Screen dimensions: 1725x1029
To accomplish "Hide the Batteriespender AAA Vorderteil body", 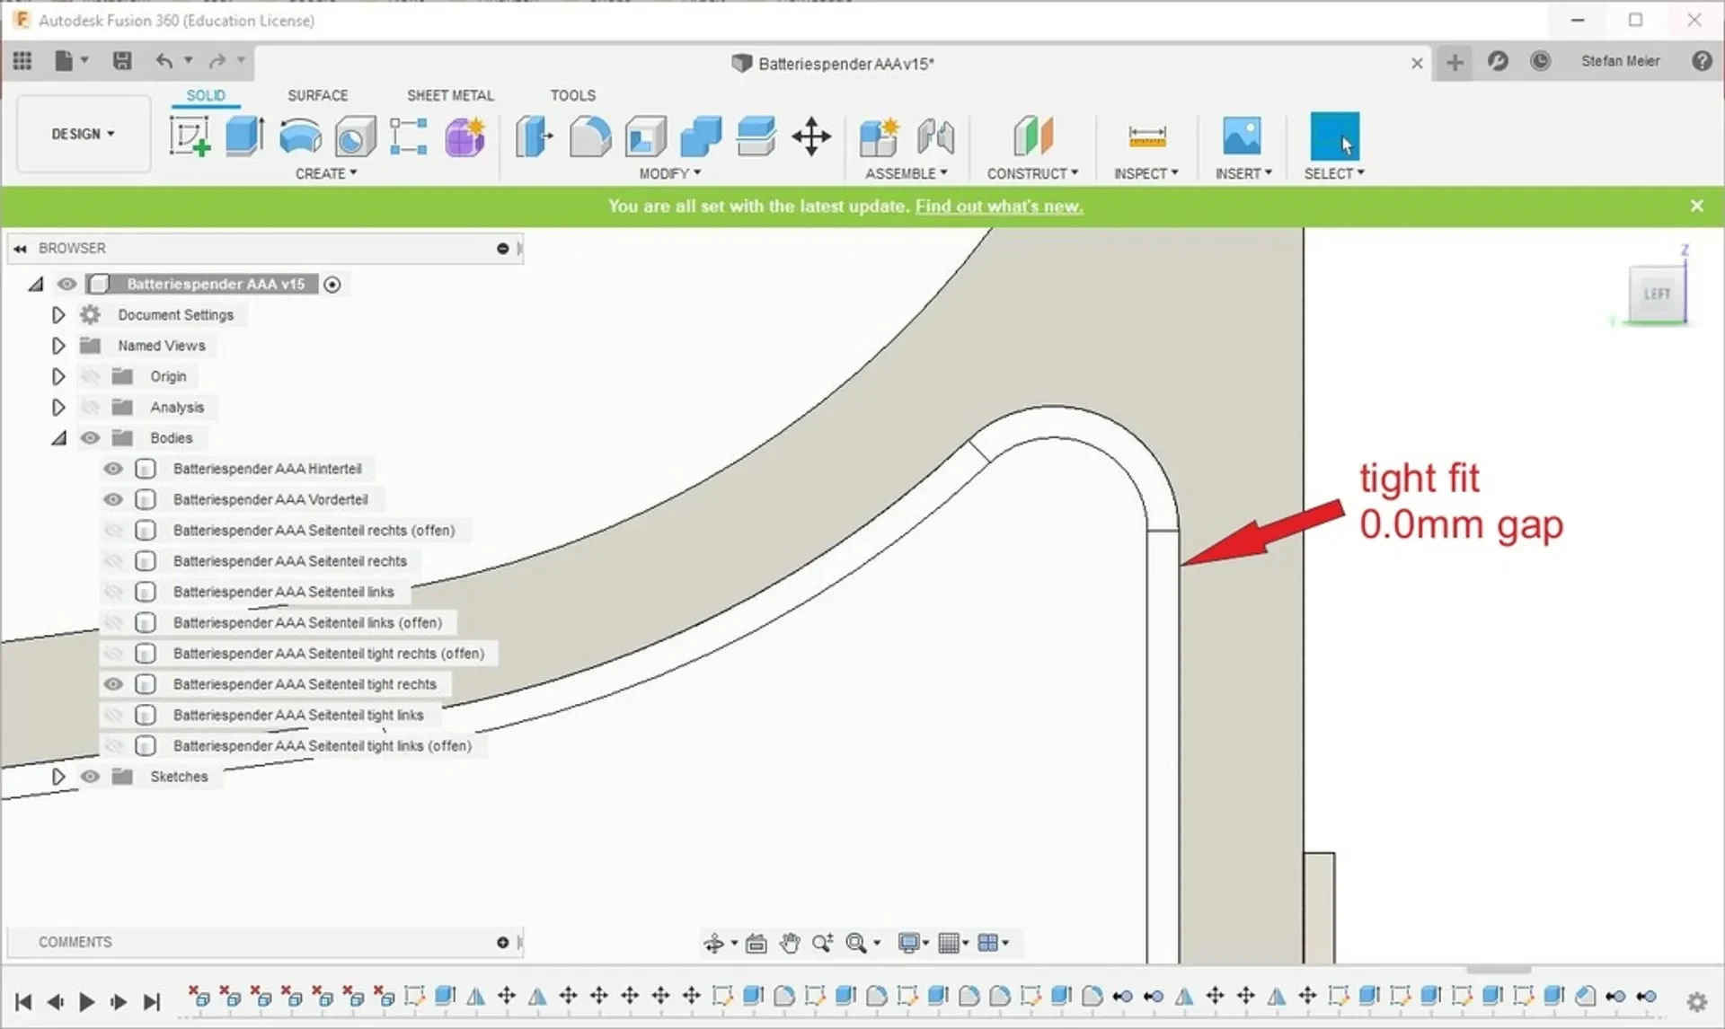I will (x=113, y=499).
